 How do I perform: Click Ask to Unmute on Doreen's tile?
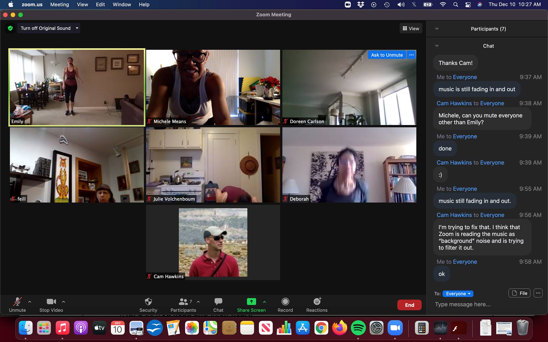click(x=387, y=55)
